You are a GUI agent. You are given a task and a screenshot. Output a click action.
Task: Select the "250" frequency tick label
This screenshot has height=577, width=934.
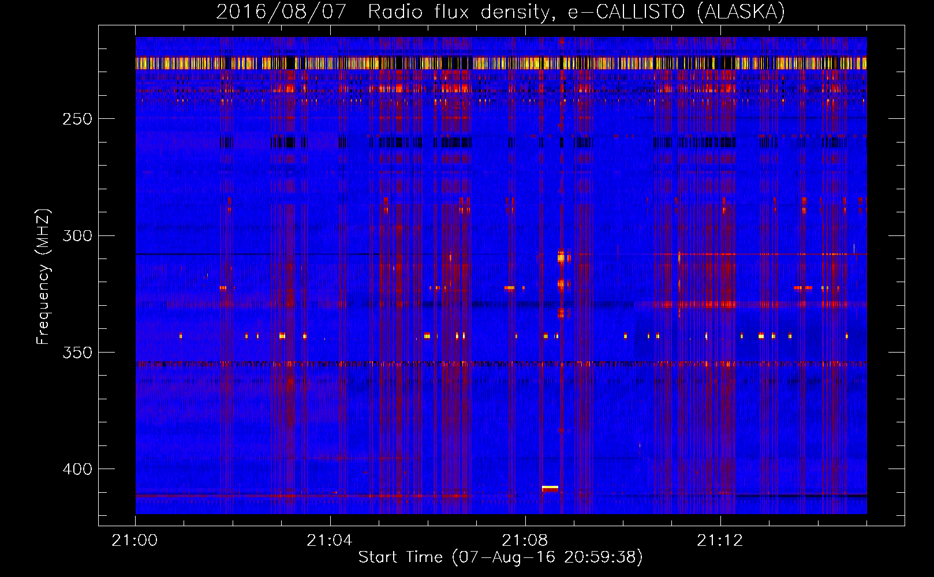pos(77,119)
